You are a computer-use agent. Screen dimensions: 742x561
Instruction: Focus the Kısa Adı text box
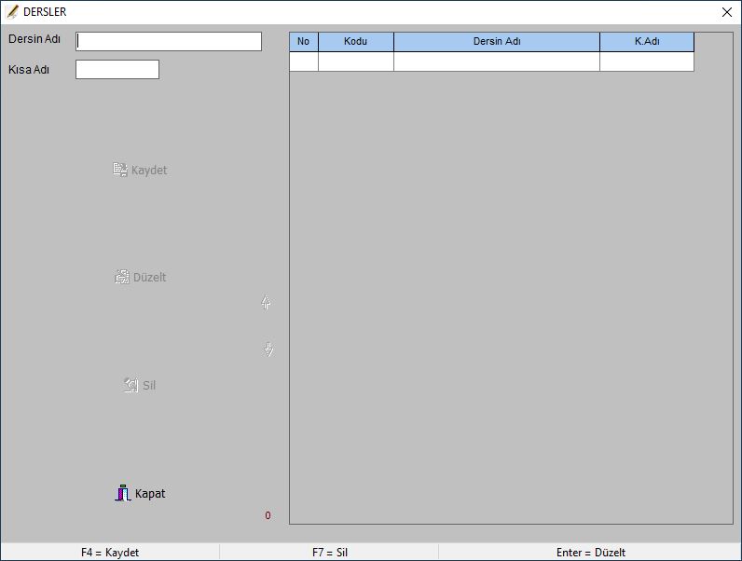click(x=117, y=70)
